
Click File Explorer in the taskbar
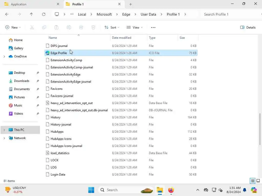[x=160, y=190]
